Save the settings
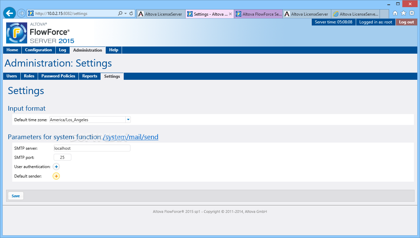This screenshot has height=238, width=420. pyautogui.click(x=16, y=196)
